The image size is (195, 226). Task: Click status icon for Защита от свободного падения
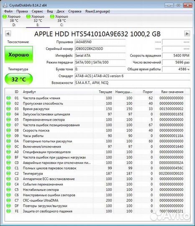pos(8,211)
